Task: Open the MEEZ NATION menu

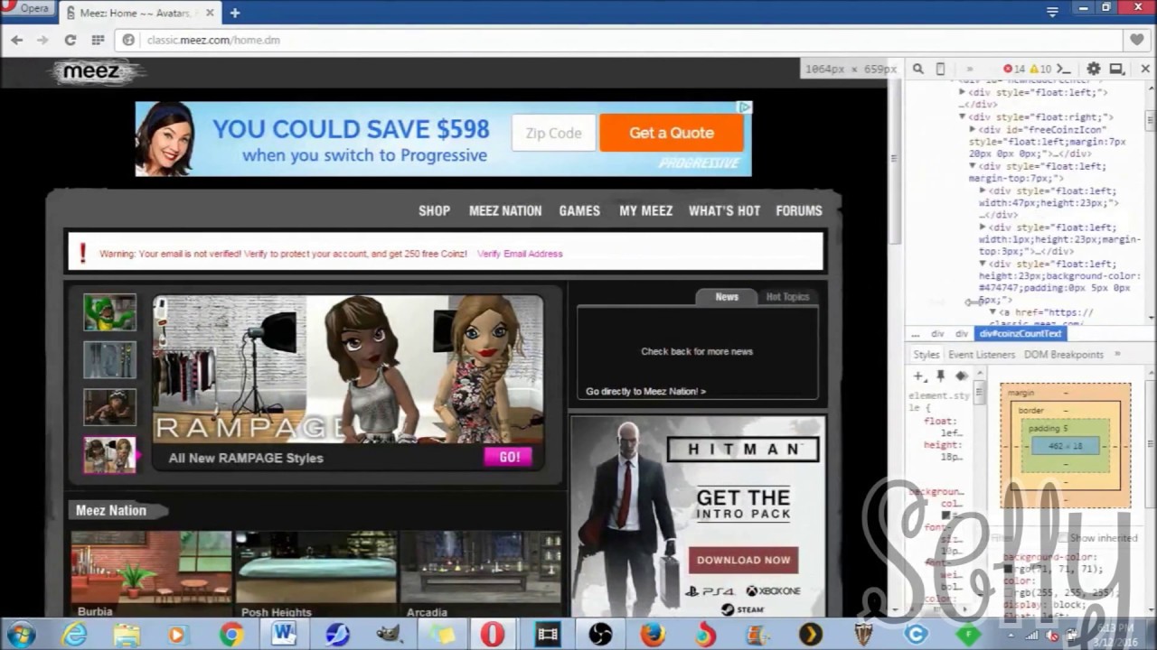Action: click(505, 210)
